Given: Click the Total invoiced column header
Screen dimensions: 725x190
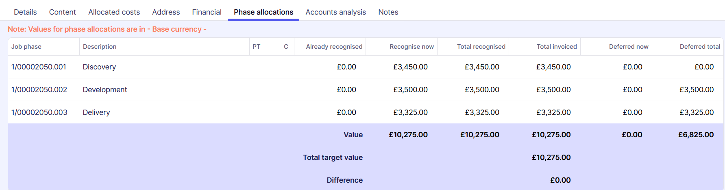Looking at the screenshot, I should pos(557,47).
